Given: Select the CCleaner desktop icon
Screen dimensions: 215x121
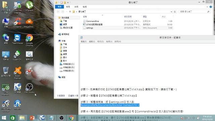Looking at the screenshot, I should tap(17, 23).
